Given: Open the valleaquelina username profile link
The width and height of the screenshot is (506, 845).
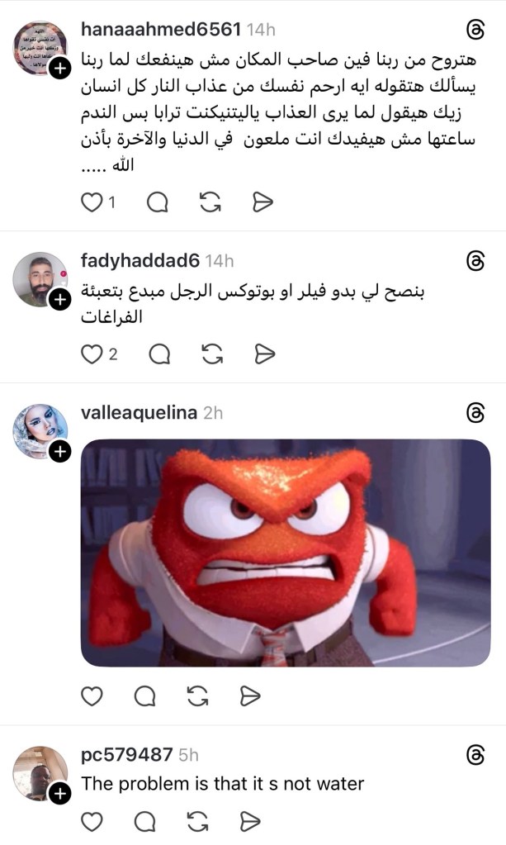Looking at the screenshot, I should tap(139, 413).
